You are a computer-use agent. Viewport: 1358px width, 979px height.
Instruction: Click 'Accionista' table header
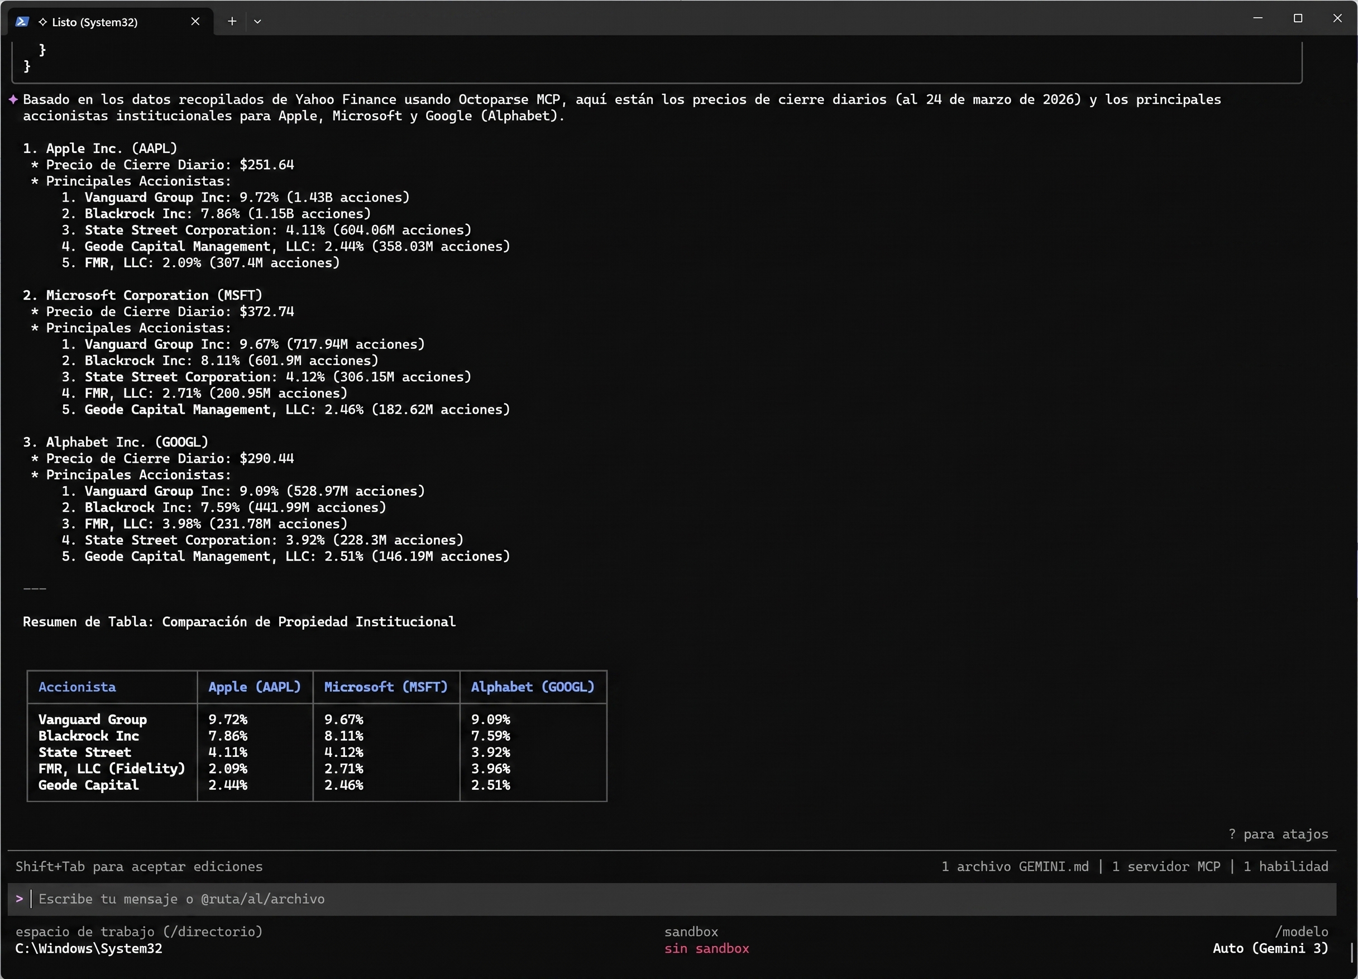click(77, 687)
